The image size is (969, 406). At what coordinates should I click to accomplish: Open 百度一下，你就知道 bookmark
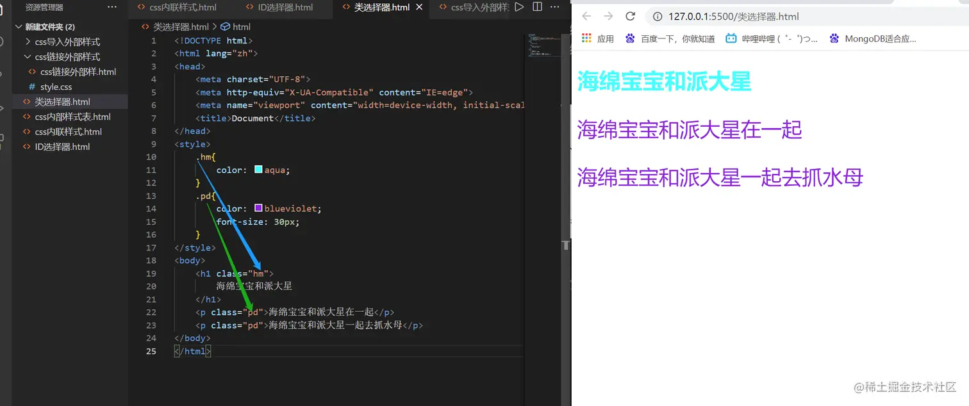pyautogui.click(x=670, y=38)
